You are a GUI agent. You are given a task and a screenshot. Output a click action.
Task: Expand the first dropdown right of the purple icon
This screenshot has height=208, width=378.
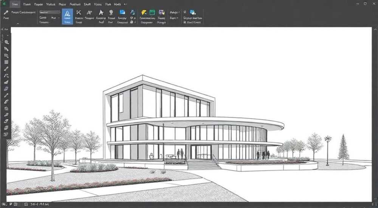point(175,12)
